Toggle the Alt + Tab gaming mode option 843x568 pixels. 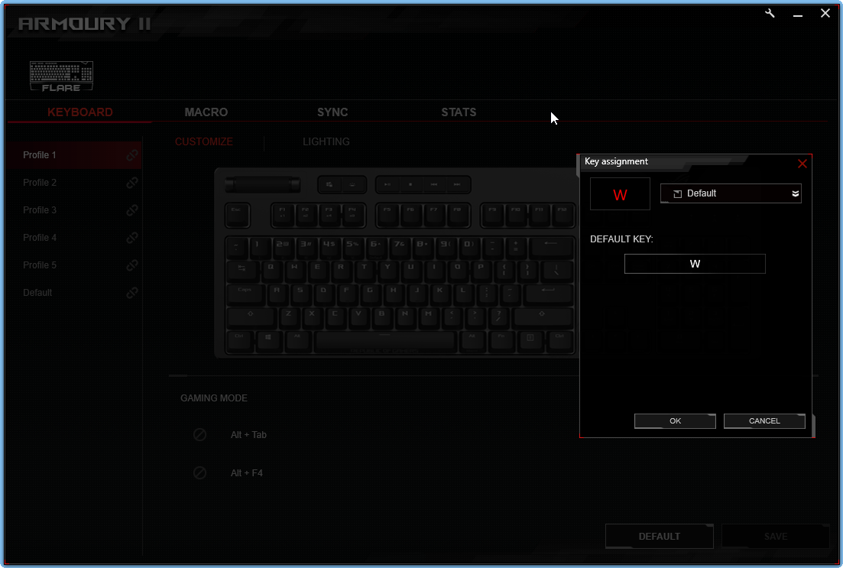point(199,435)
